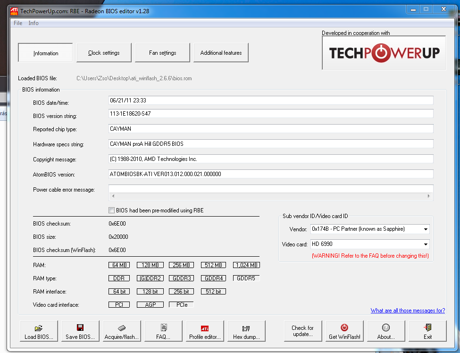The height and width of the screenshot is (353, 460).
Task: Click the right arrow of power cable message scrollbar
Action: pos(428,196)
